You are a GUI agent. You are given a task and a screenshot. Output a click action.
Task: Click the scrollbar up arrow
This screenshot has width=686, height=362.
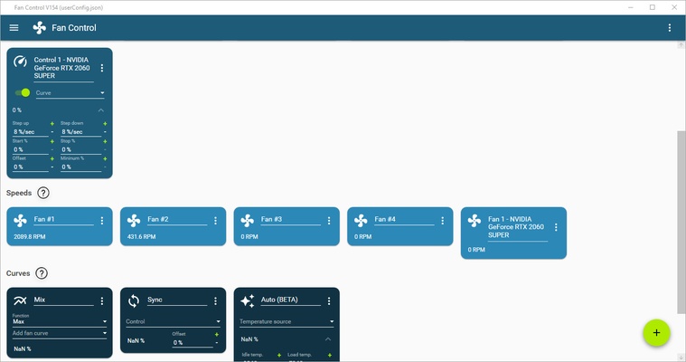(681, 44)
